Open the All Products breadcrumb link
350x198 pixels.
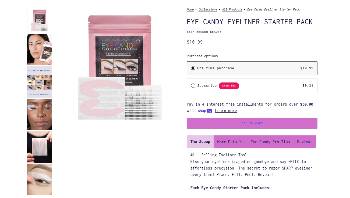(232, 9)
